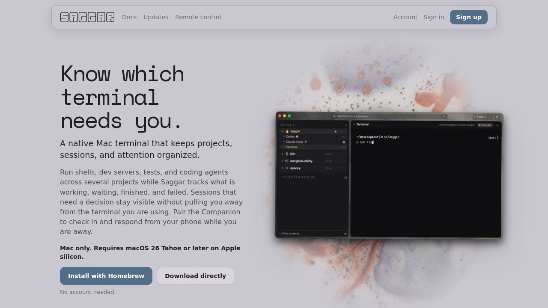This screenshot has width=548, height=308.
Task: Click the Terminal pane title
Action: click(x=362, y=124)
